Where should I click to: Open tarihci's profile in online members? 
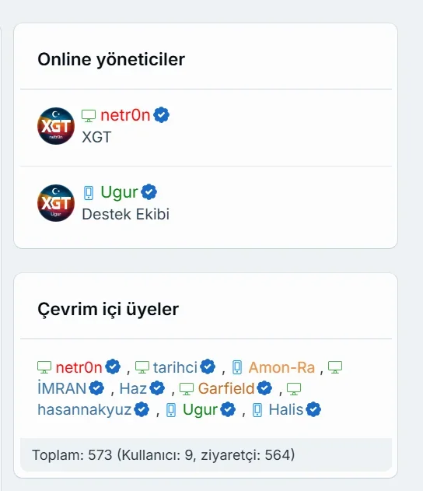click(175, 367)
